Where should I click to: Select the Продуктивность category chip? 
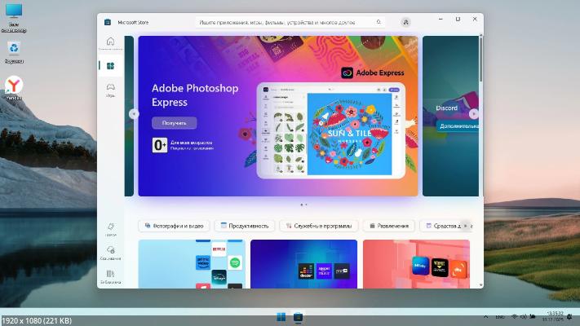(245, 226)
